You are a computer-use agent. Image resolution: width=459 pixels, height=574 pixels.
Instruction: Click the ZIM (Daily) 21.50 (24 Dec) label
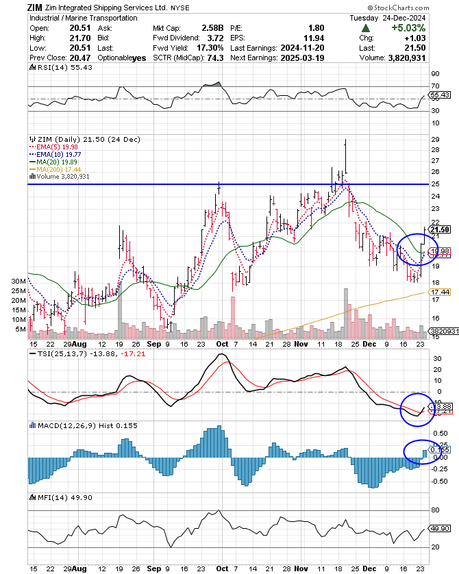coord(89,140)
